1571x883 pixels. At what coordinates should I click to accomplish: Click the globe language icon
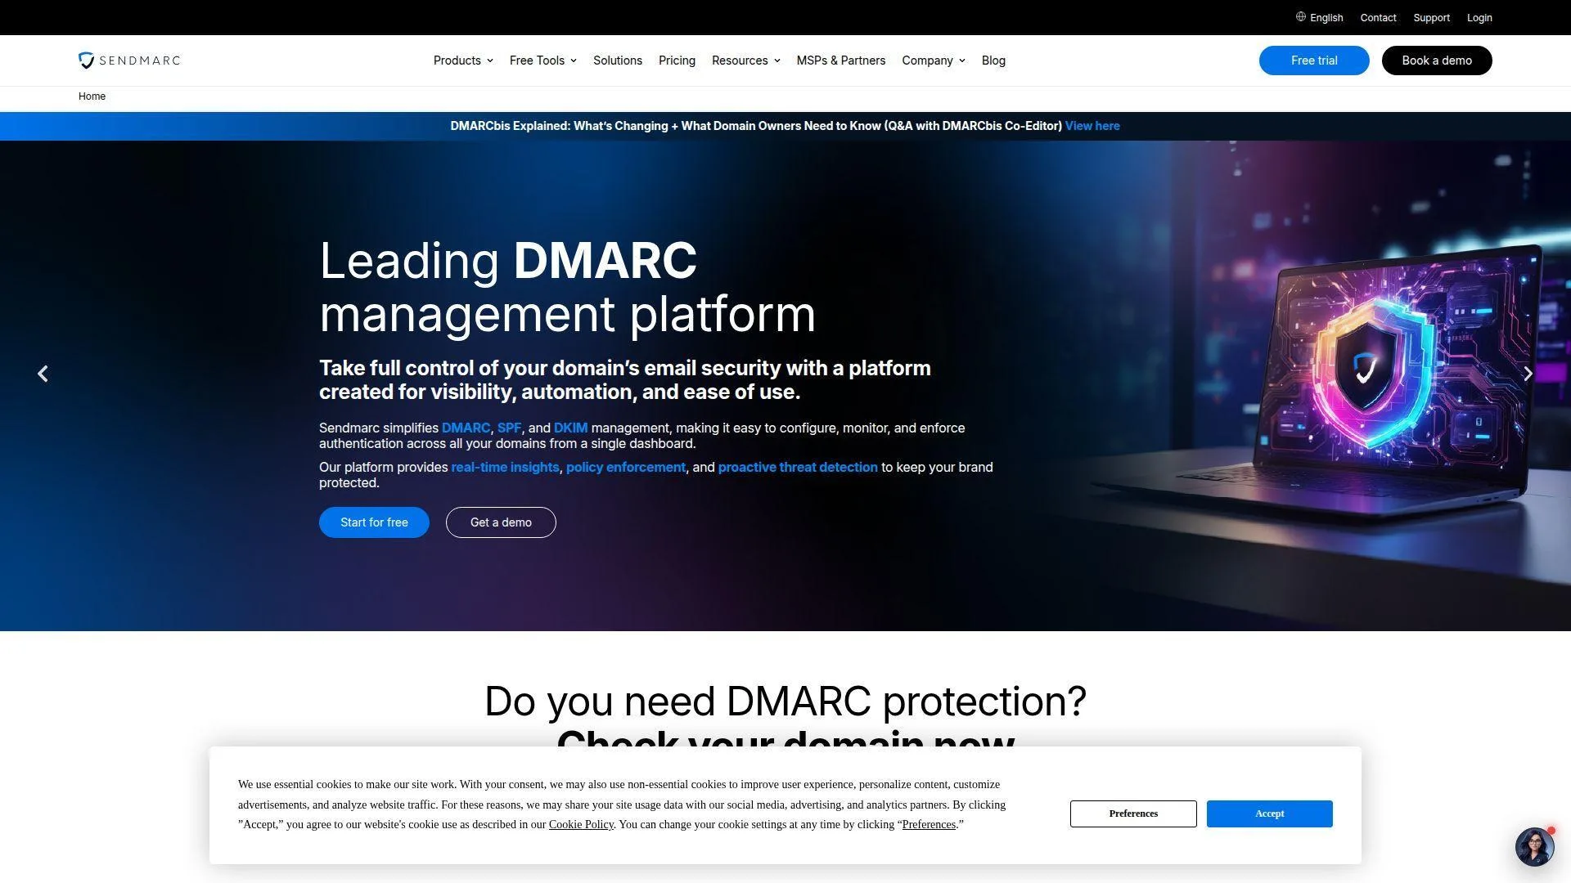[x=1300, y=17]
